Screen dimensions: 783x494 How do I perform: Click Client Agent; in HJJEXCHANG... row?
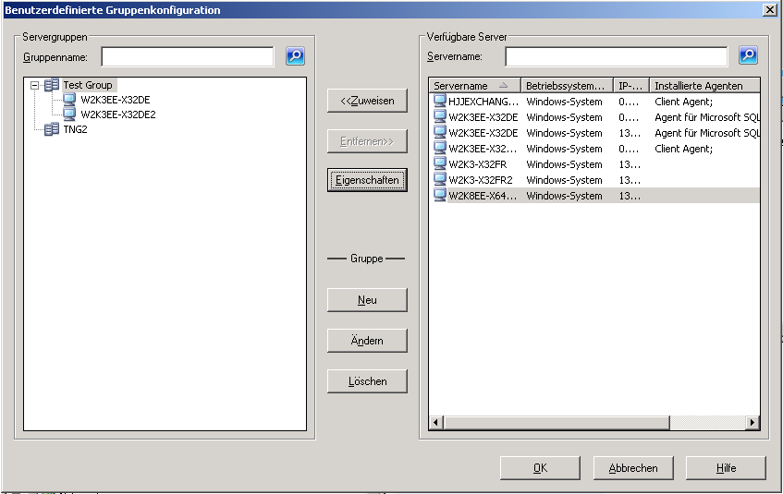click(x=684, y=102)
